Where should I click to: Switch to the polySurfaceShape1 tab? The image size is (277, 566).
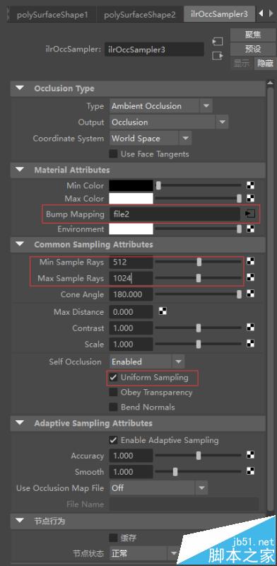tap(52, 15)
